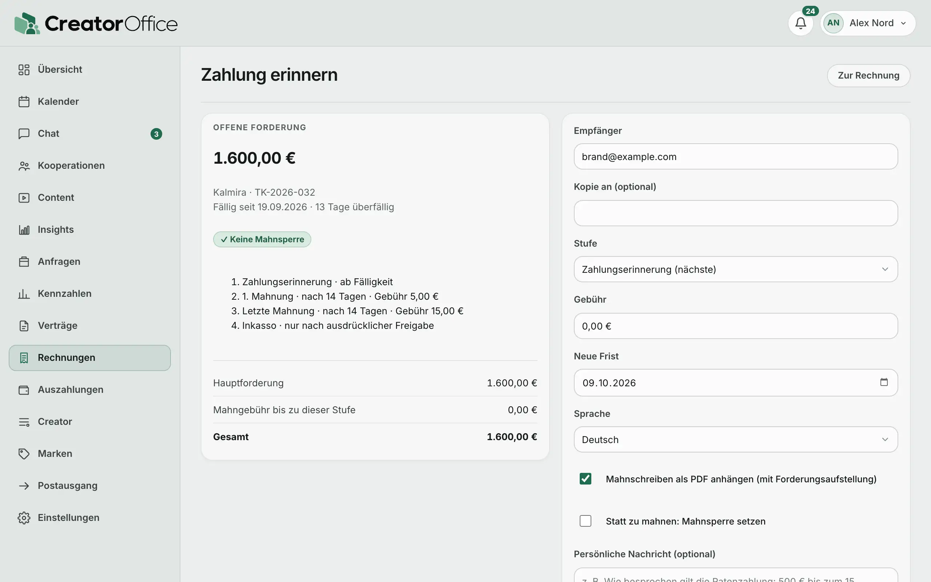Viewport: 931px width, 582px height.
Task: Click the Kooperationen people icon
Action: 24,166
